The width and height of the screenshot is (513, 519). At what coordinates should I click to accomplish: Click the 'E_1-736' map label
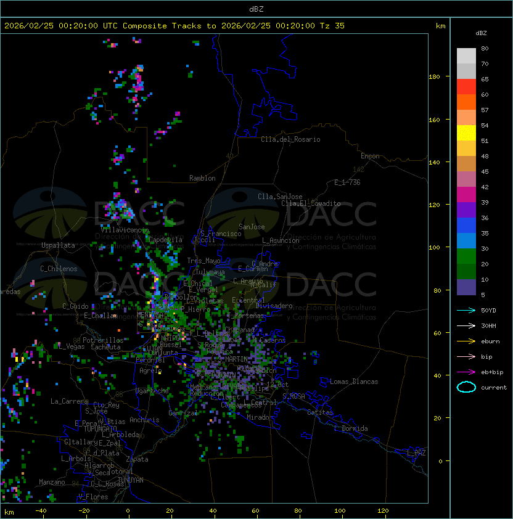[347, 182]
